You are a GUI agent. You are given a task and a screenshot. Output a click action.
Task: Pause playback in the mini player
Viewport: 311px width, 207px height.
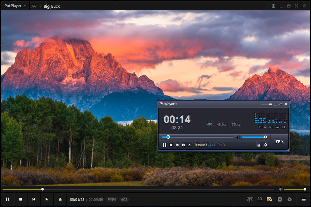point(165,145)
